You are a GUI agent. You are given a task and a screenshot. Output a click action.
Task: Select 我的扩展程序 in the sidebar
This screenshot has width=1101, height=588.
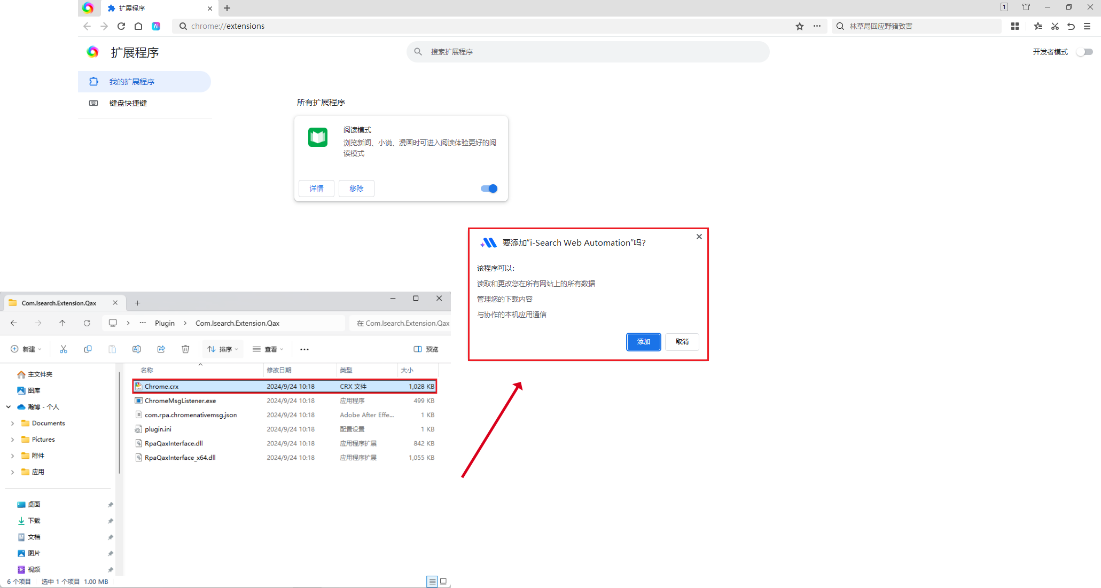[132, 82]
